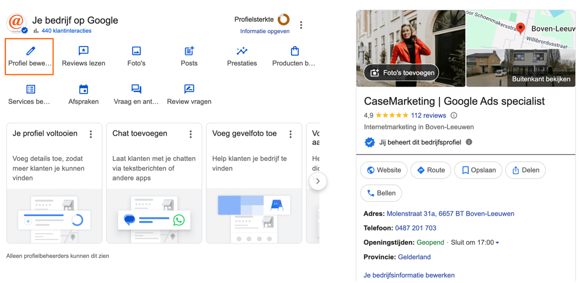Click the business logo with @ symbol

pyautogui.click(x=17, y=23)
